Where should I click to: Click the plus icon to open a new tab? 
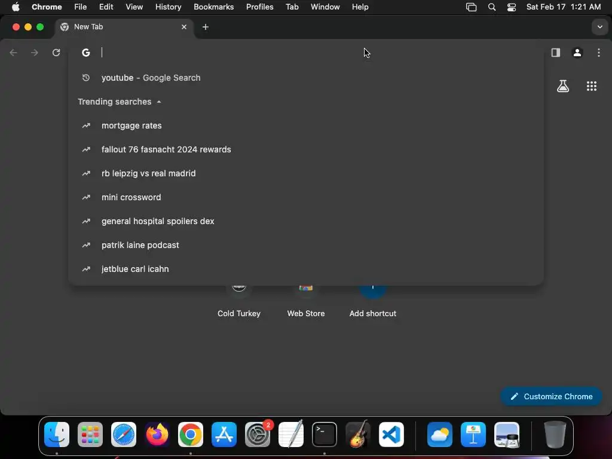point(206,27)
